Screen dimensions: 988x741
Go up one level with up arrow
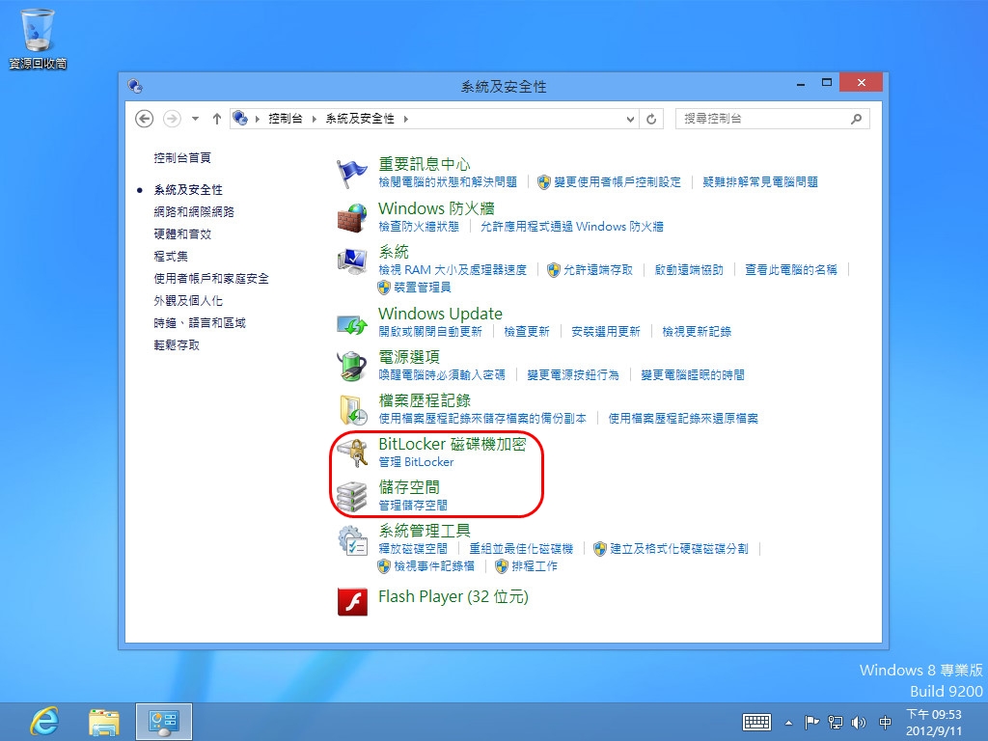[217, 119]
